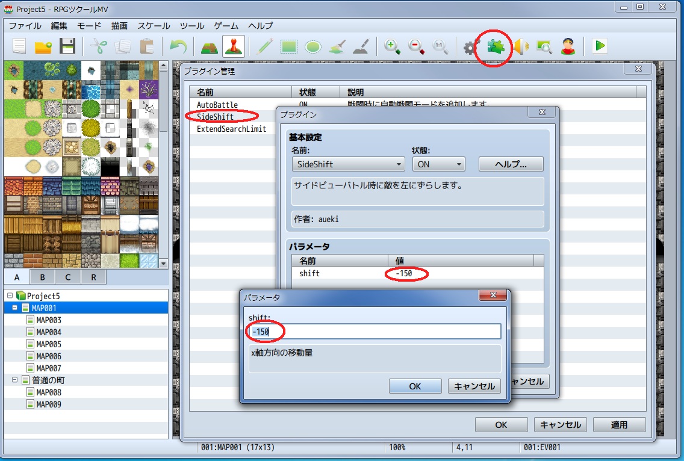The width and height of the screenshot is (684, 461).
Task: Click 適用 in プラグイン管理 window
Action: [620, 424]
